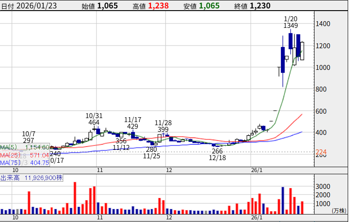Click the 1/20 peak label 1349
This screenshot has width=349, height=222.
290,26
